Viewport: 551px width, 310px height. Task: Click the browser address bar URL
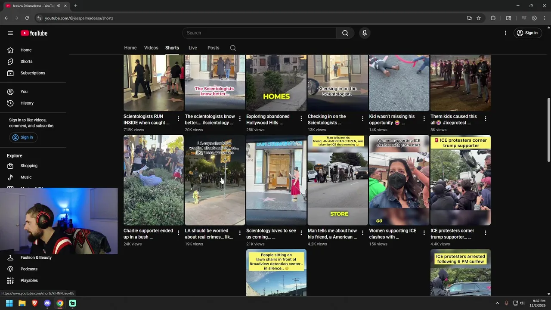pos(79,18)
